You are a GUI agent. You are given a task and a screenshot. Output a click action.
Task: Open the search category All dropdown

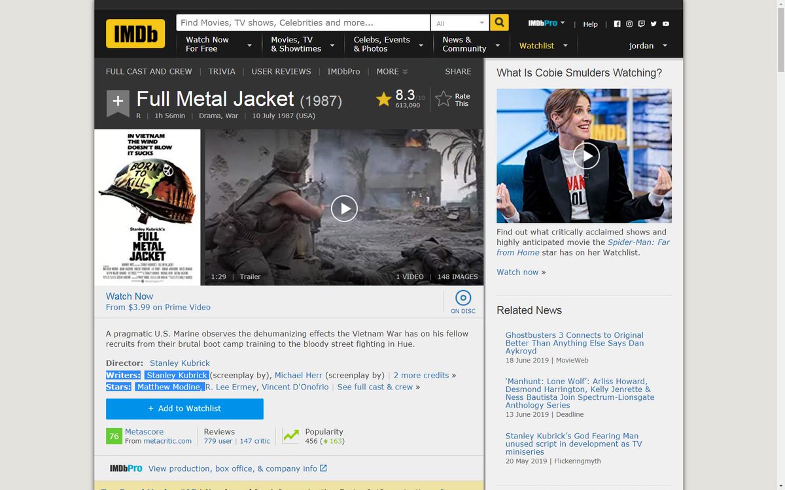[x=460, y=23]
